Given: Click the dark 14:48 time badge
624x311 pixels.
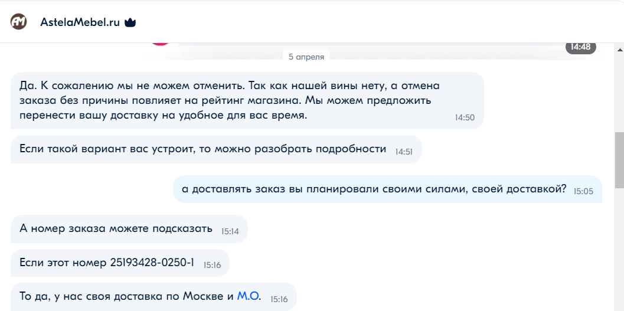Looking at the screenshot, I should (x=581, y=47).
